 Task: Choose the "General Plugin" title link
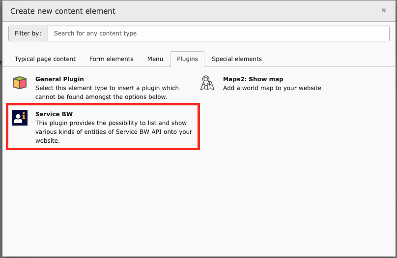point(59,79)
